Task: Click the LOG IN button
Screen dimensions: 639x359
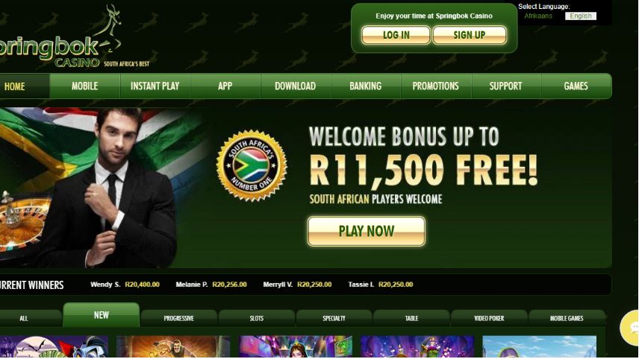Action: pos(396,35)
